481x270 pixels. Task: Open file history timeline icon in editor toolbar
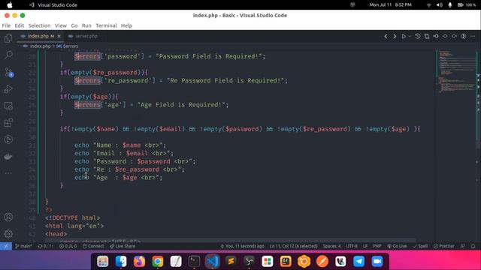click(x=418, y=37)
